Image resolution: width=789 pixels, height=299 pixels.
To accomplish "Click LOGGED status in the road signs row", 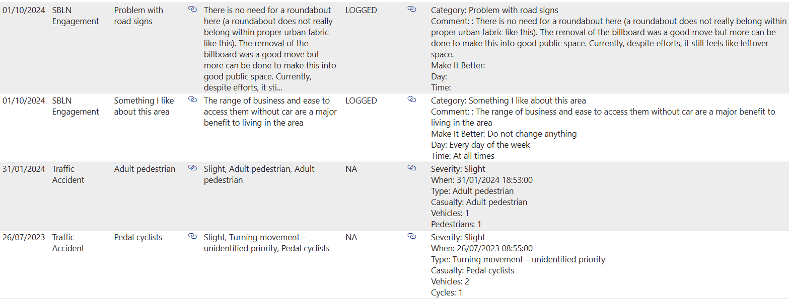I will coord(361,11).
